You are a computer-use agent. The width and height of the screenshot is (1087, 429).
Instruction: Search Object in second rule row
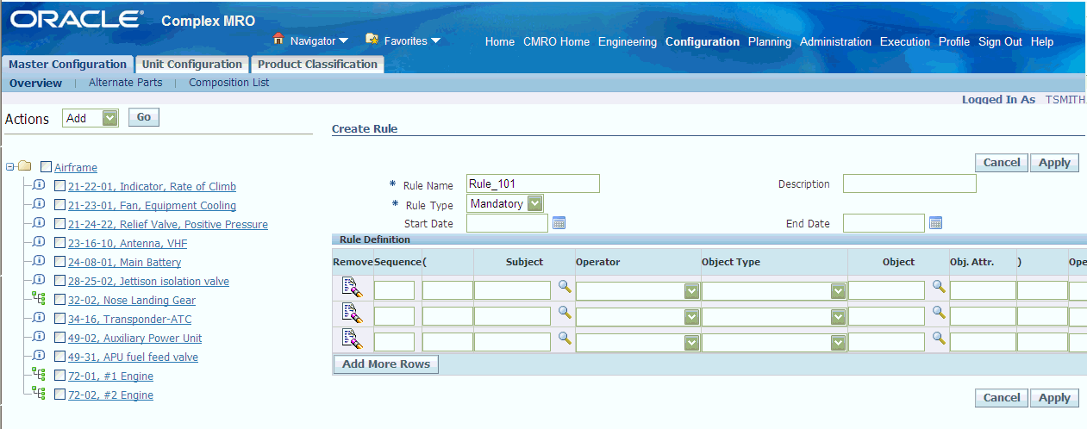coord(939,313)
